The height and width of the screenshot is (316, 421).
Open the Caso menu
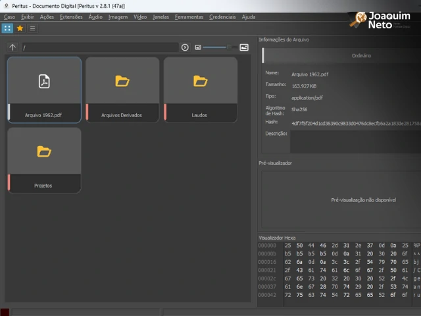pos(9,17)
